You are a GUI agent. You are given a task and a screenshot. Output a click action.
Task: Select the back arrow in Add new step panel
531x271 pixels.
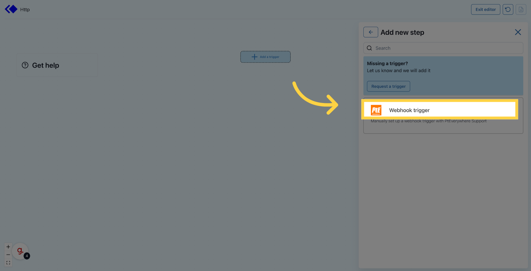[x=371, y=32]
